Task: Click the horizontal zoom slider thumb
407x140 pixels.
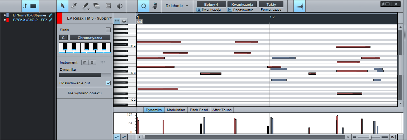Action: (x=370, y=137)
